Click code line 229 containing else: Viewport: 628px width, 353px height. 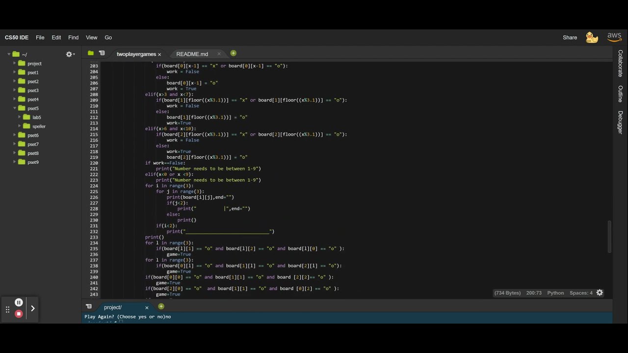click(x=173, y=214)
